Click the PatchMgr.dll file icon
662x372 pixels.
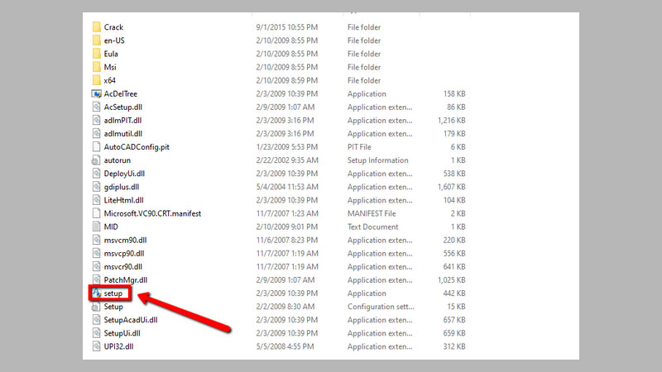[x=96, y=279]
